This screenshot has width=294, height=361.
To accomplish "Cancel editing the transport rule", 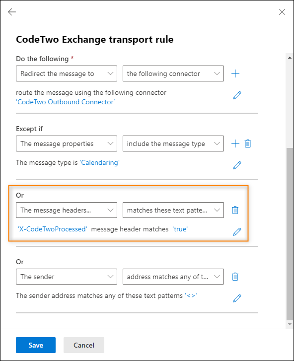I will [84, 345].
